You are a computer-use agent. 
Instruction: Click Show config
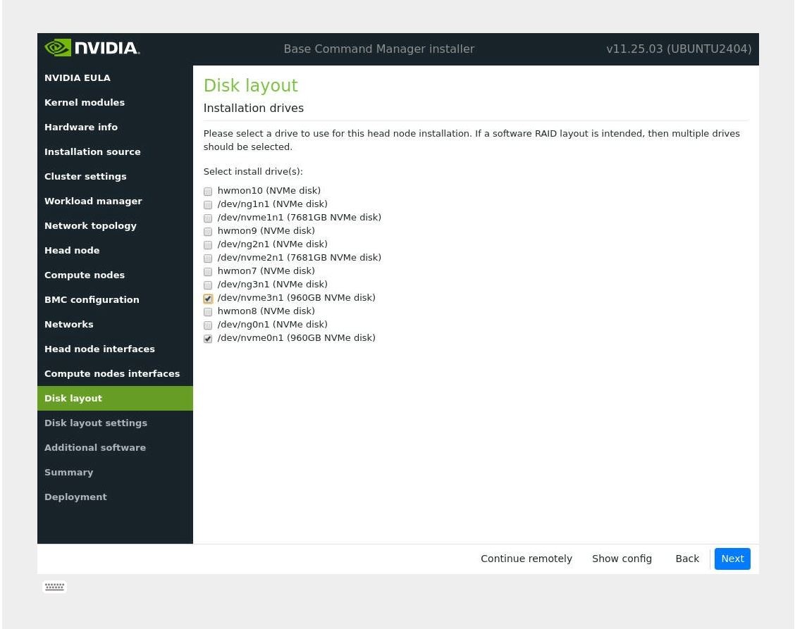622,559
